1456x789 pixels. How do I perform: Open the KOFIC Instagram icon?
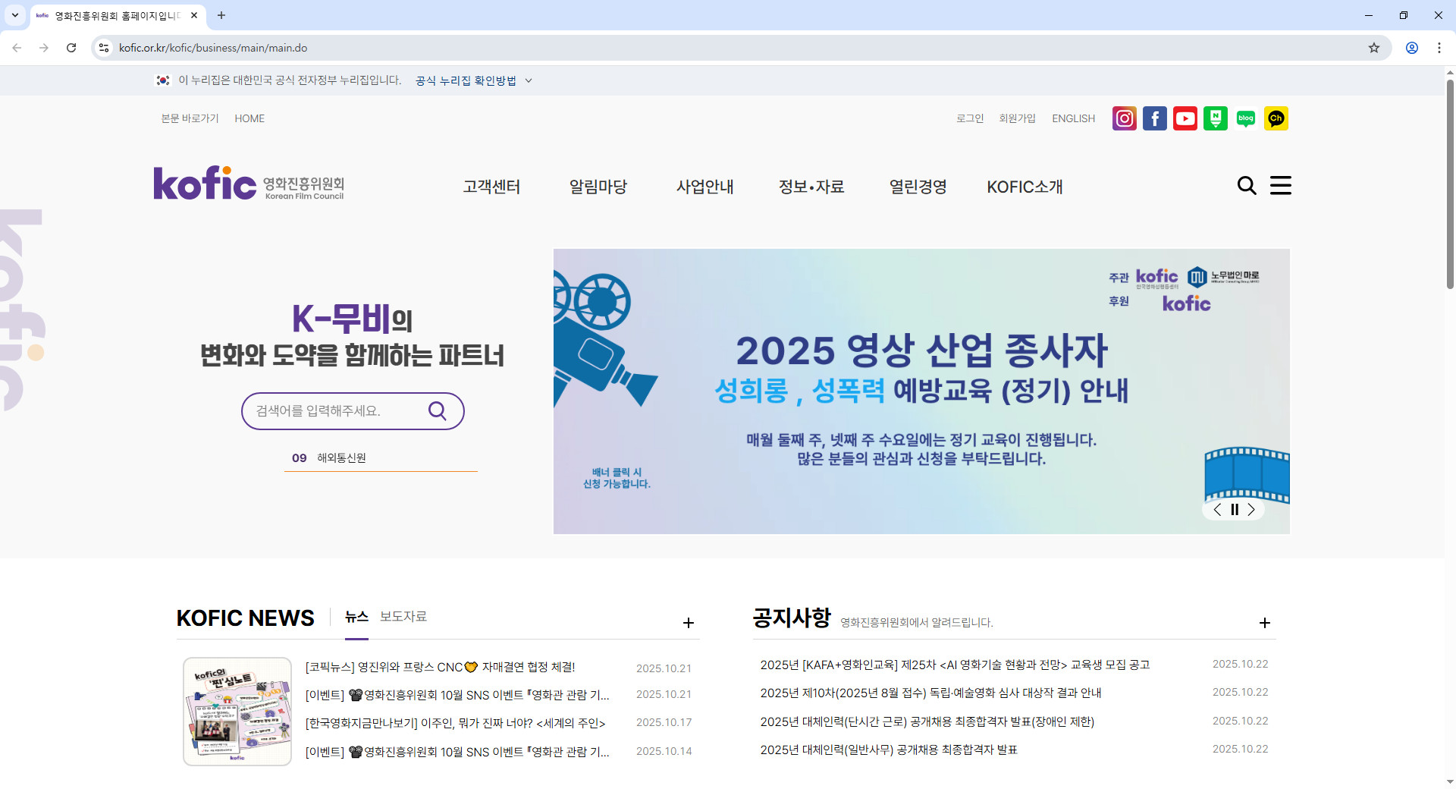[1124, 118]
